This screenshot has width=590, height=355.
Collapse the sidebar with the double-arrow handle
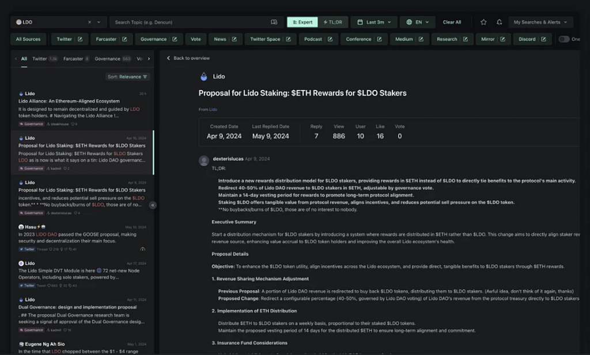[x=153, y=205]
